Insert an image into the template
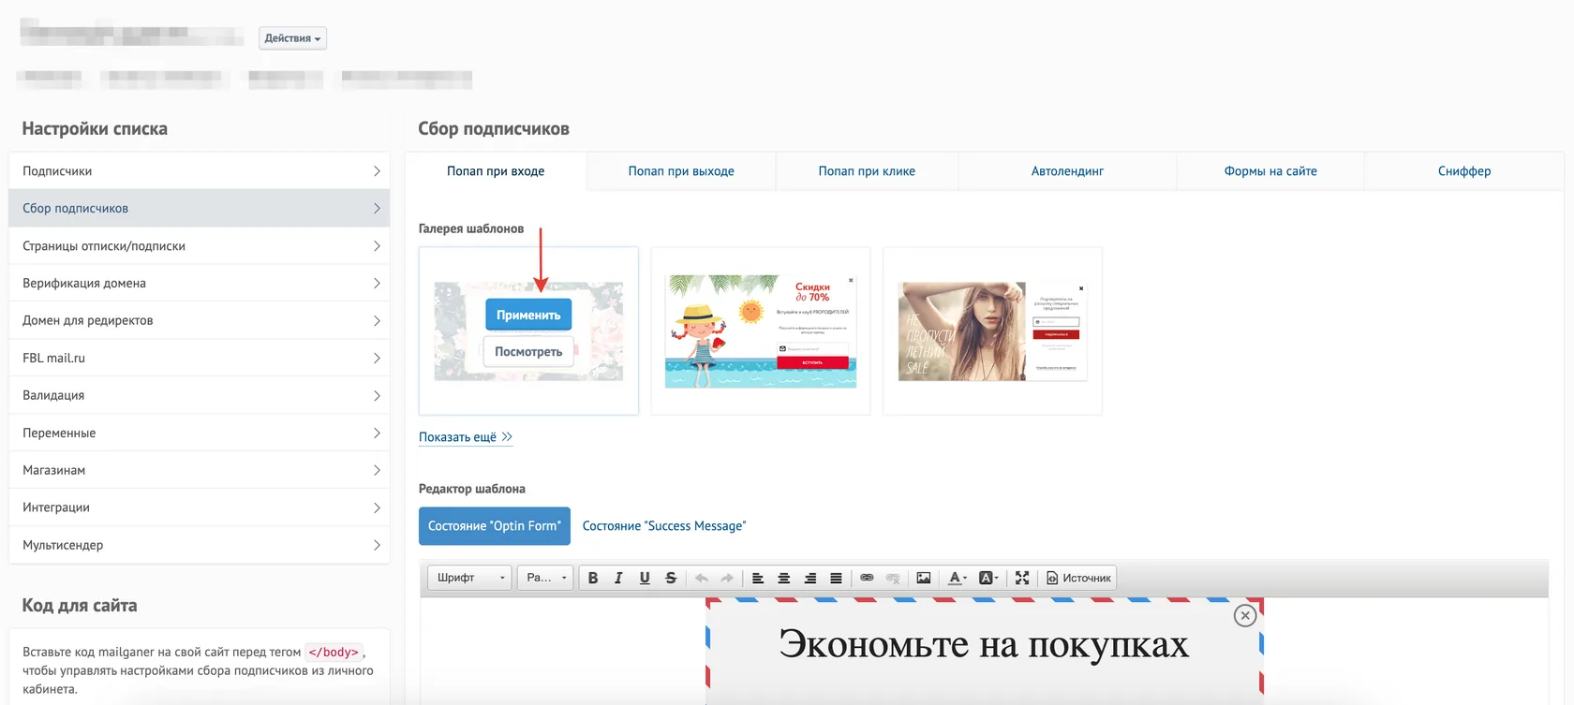 coord(924,578)
